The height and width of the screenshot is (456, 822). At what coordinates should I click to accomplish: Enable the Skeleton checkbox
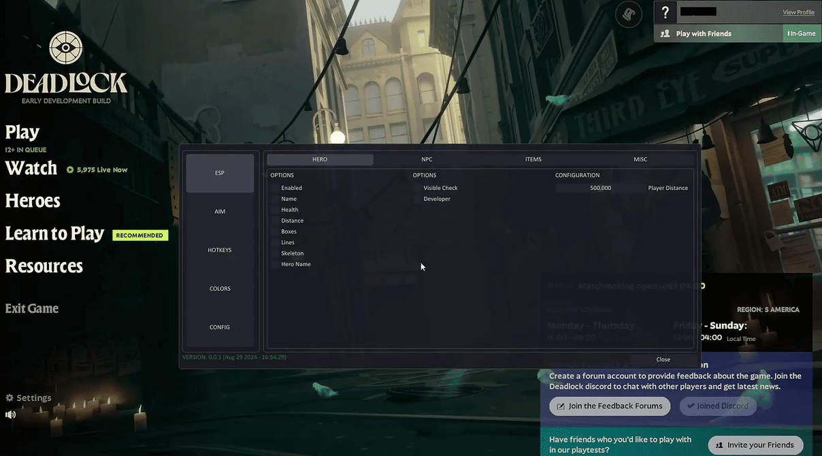pos(276,253)
